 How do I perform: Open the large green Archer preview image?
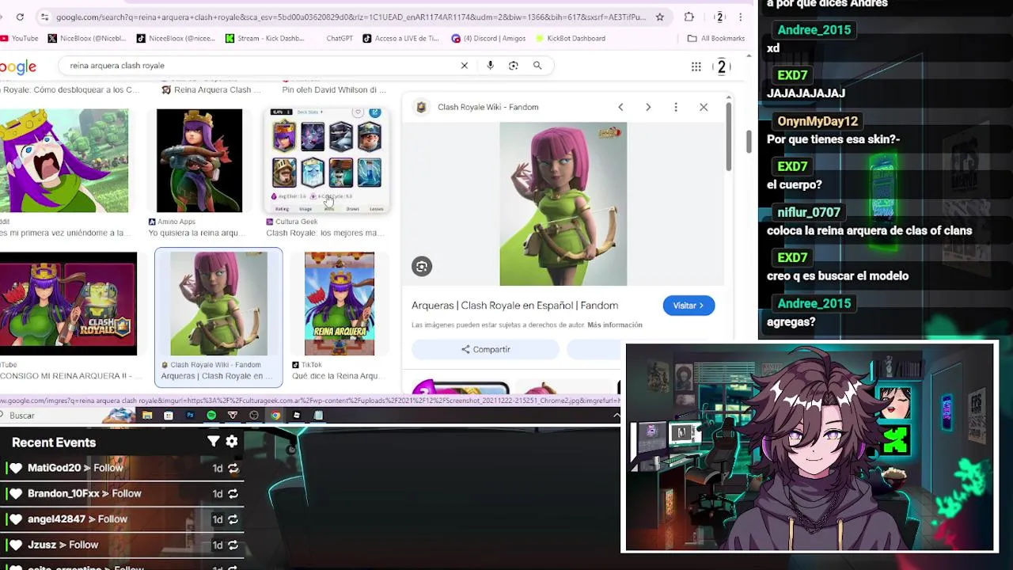pos(563,203)
